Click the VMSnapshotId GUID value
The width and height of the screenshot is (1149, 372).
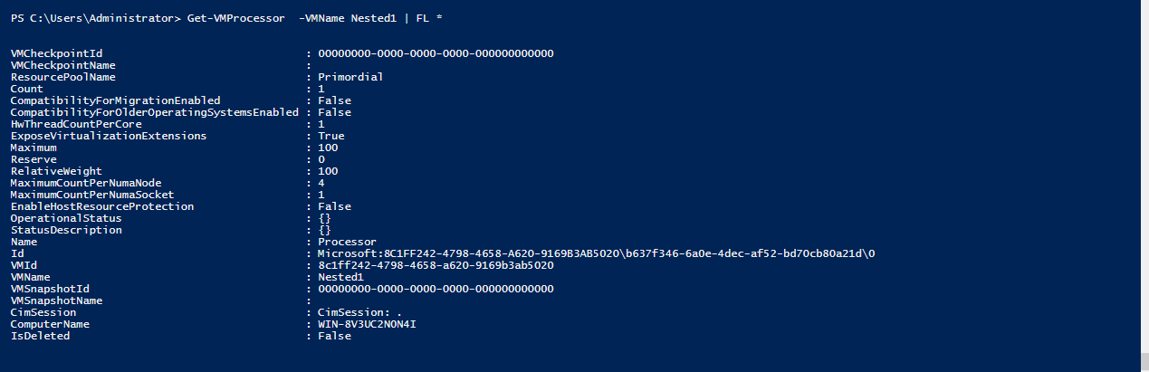(x=436, y=289)
